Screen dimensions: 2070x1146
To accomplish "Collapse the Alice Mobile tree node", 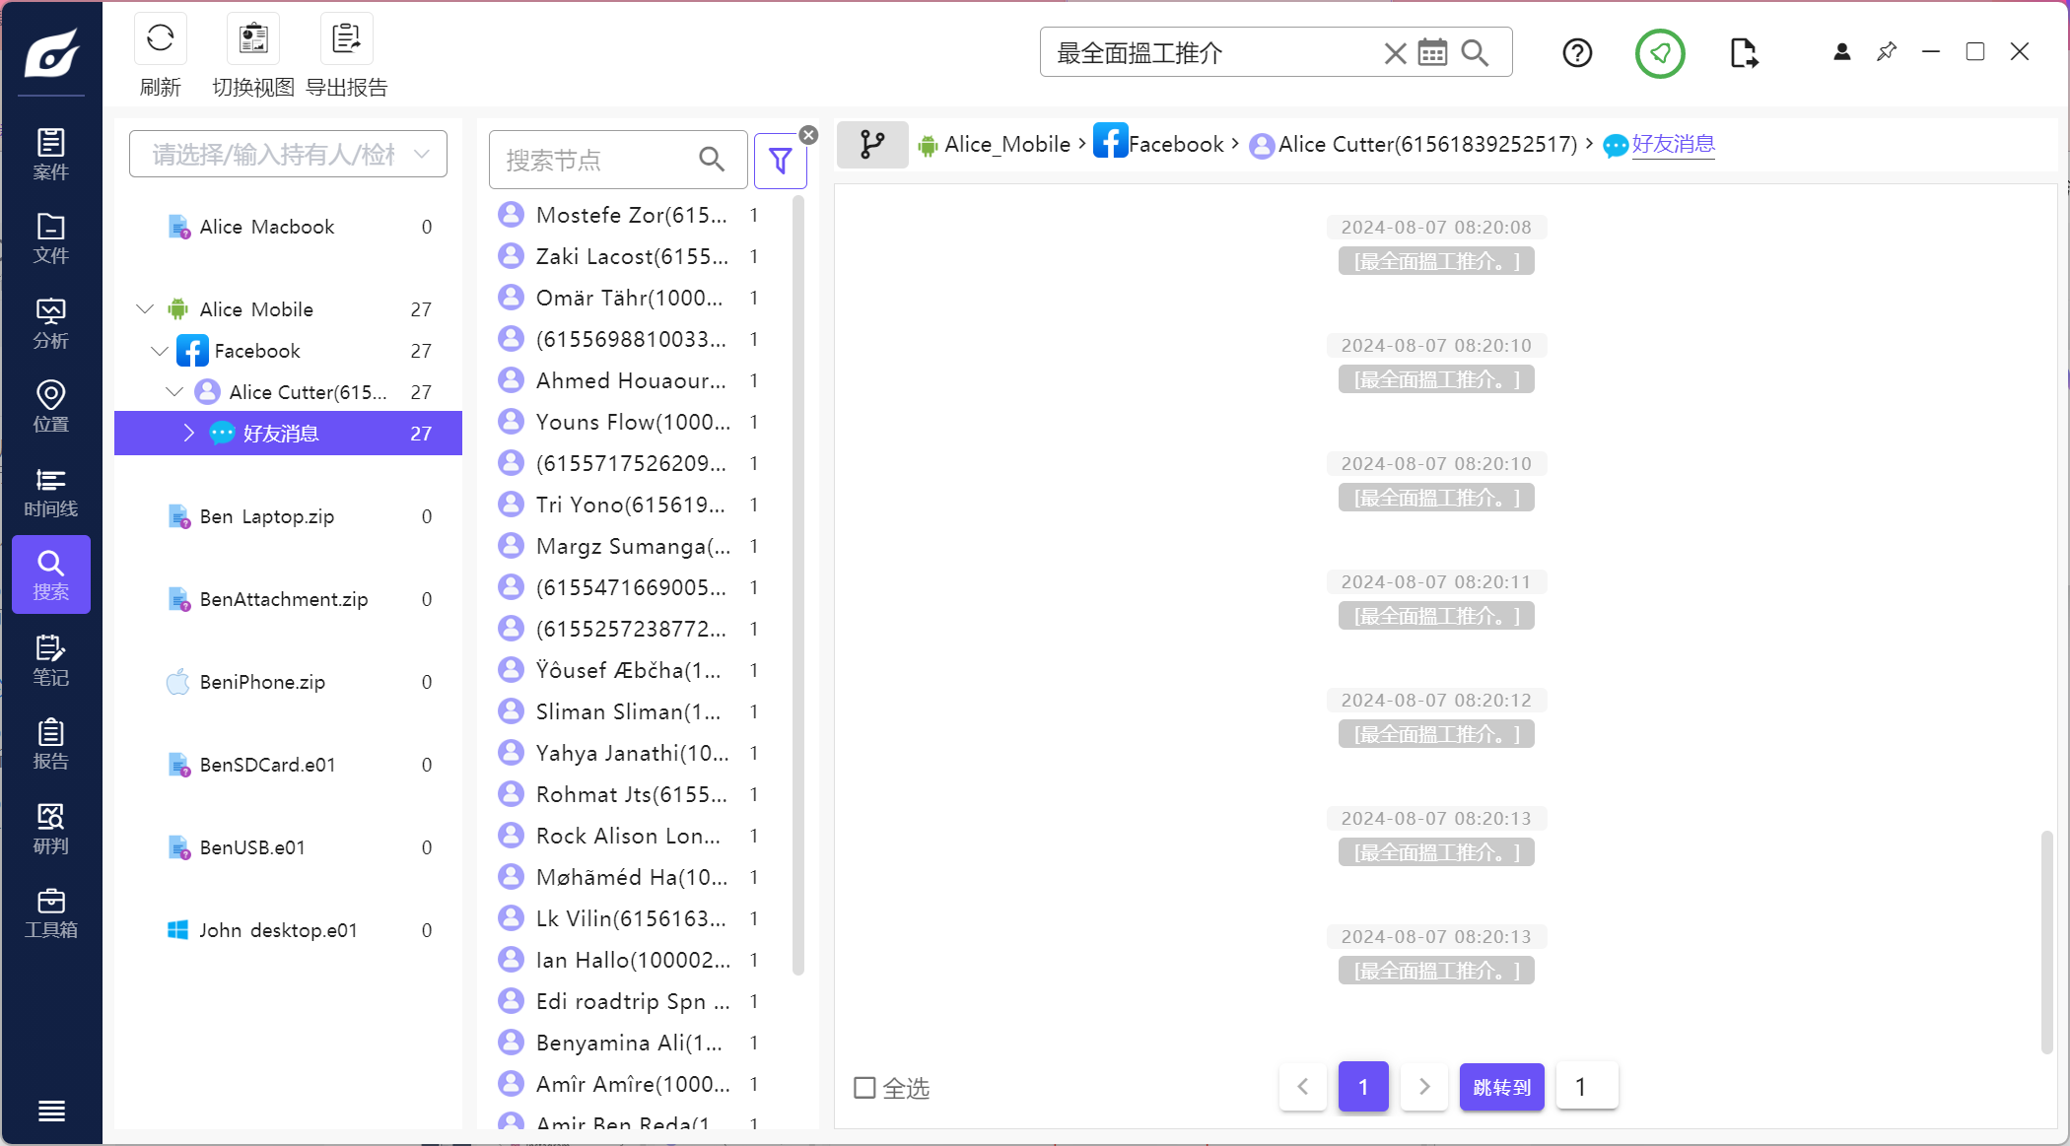I will click(x=145, y=309).
